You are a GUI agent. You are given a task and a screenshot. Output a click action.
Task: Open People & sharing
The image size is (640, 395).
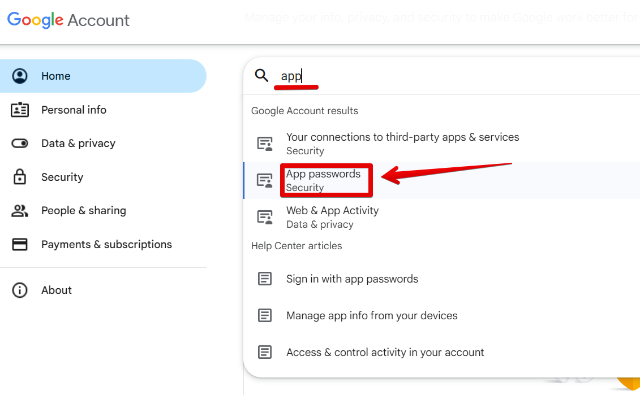103,211
